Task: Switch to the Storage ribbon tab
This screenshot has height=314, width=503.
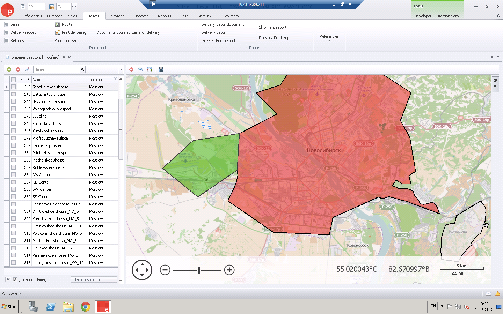Action: click(118, 16)
